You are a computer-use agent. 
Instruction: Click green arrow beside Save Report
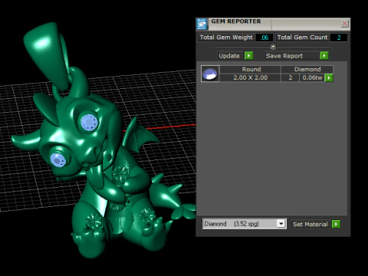click(324, 56)
